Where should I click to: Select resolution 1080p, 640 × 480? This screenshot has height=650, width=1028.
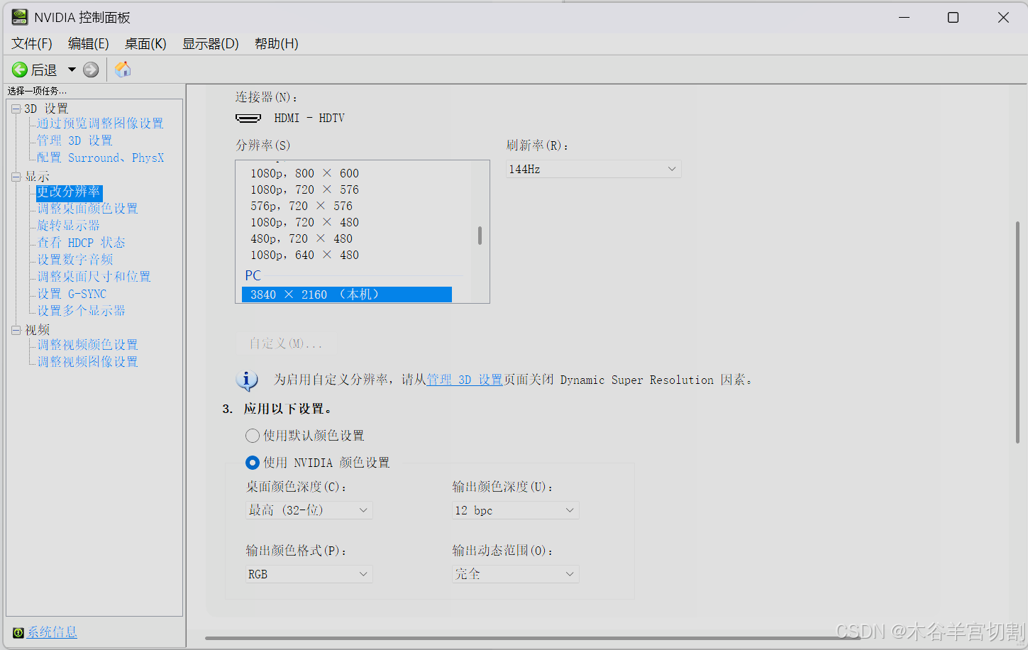pyautogui.click(x=304, y=255)
